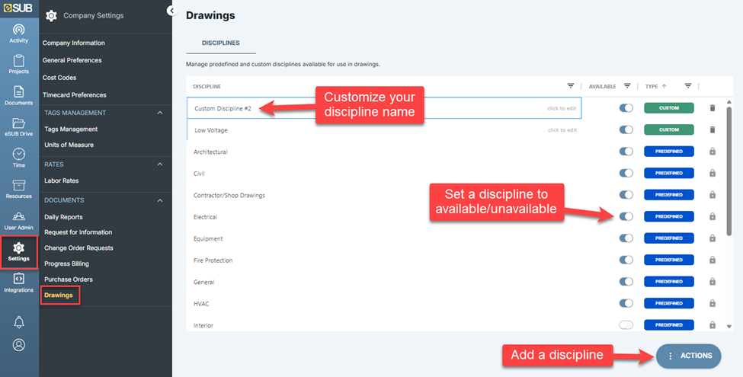
Task: Open Company Information settings
Action: coord(73,43)
